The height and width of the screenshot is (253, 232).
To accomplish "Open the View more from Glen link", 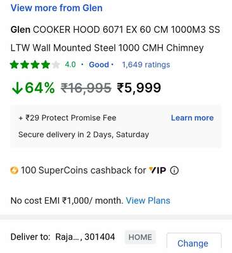I will tap(56, 8).
